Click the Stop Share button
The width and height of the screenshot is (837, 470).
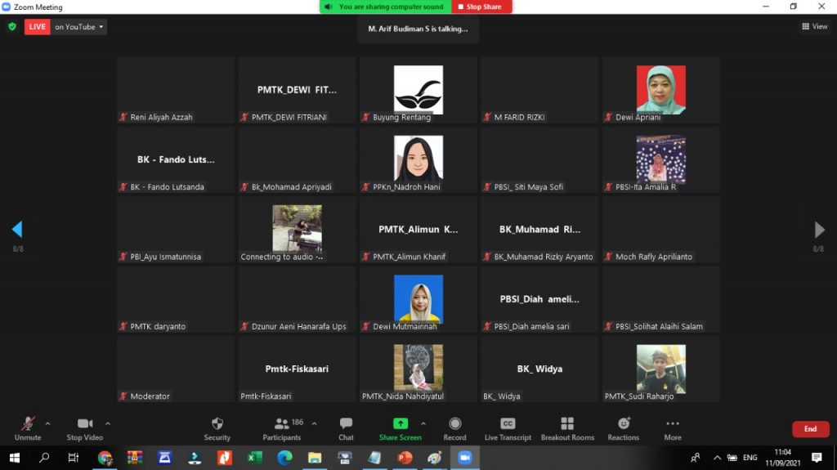click(x=484, y=7)
